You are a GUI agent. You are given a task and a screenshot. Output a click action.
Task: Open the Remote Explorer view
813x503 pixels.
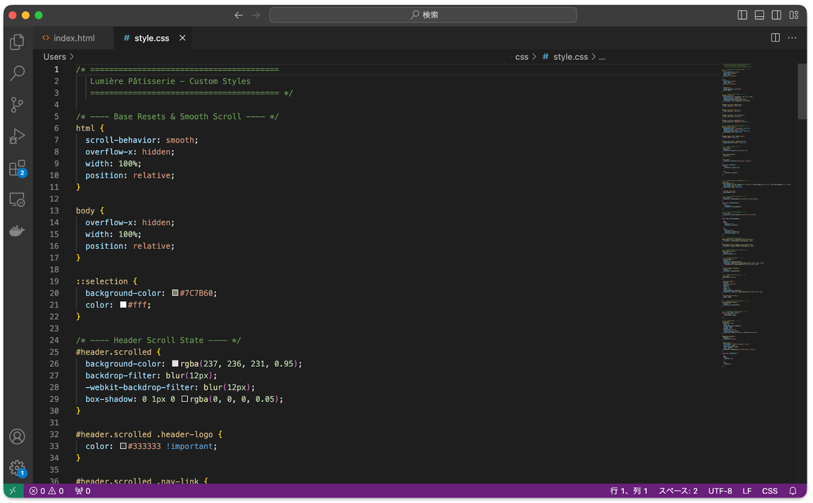coord(17,200)
